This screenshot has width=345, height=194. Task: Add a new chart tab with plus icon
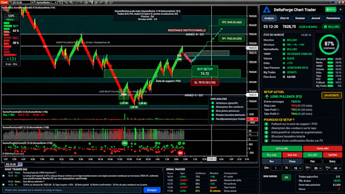(x=20, y=164)
